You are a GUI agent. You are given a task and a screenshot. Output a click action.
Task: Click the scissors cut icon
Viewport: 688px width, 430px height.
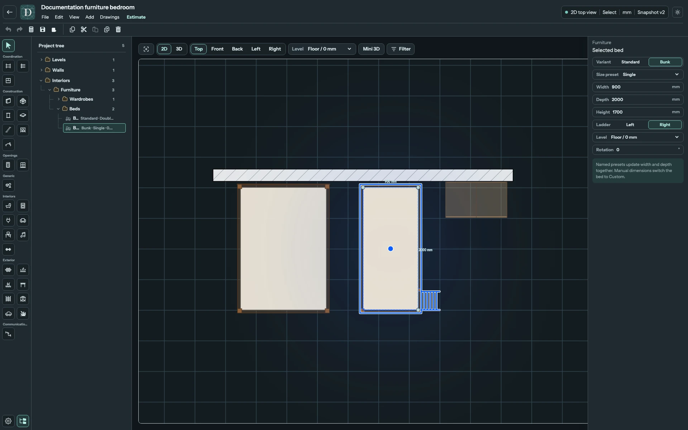(84, 29)
